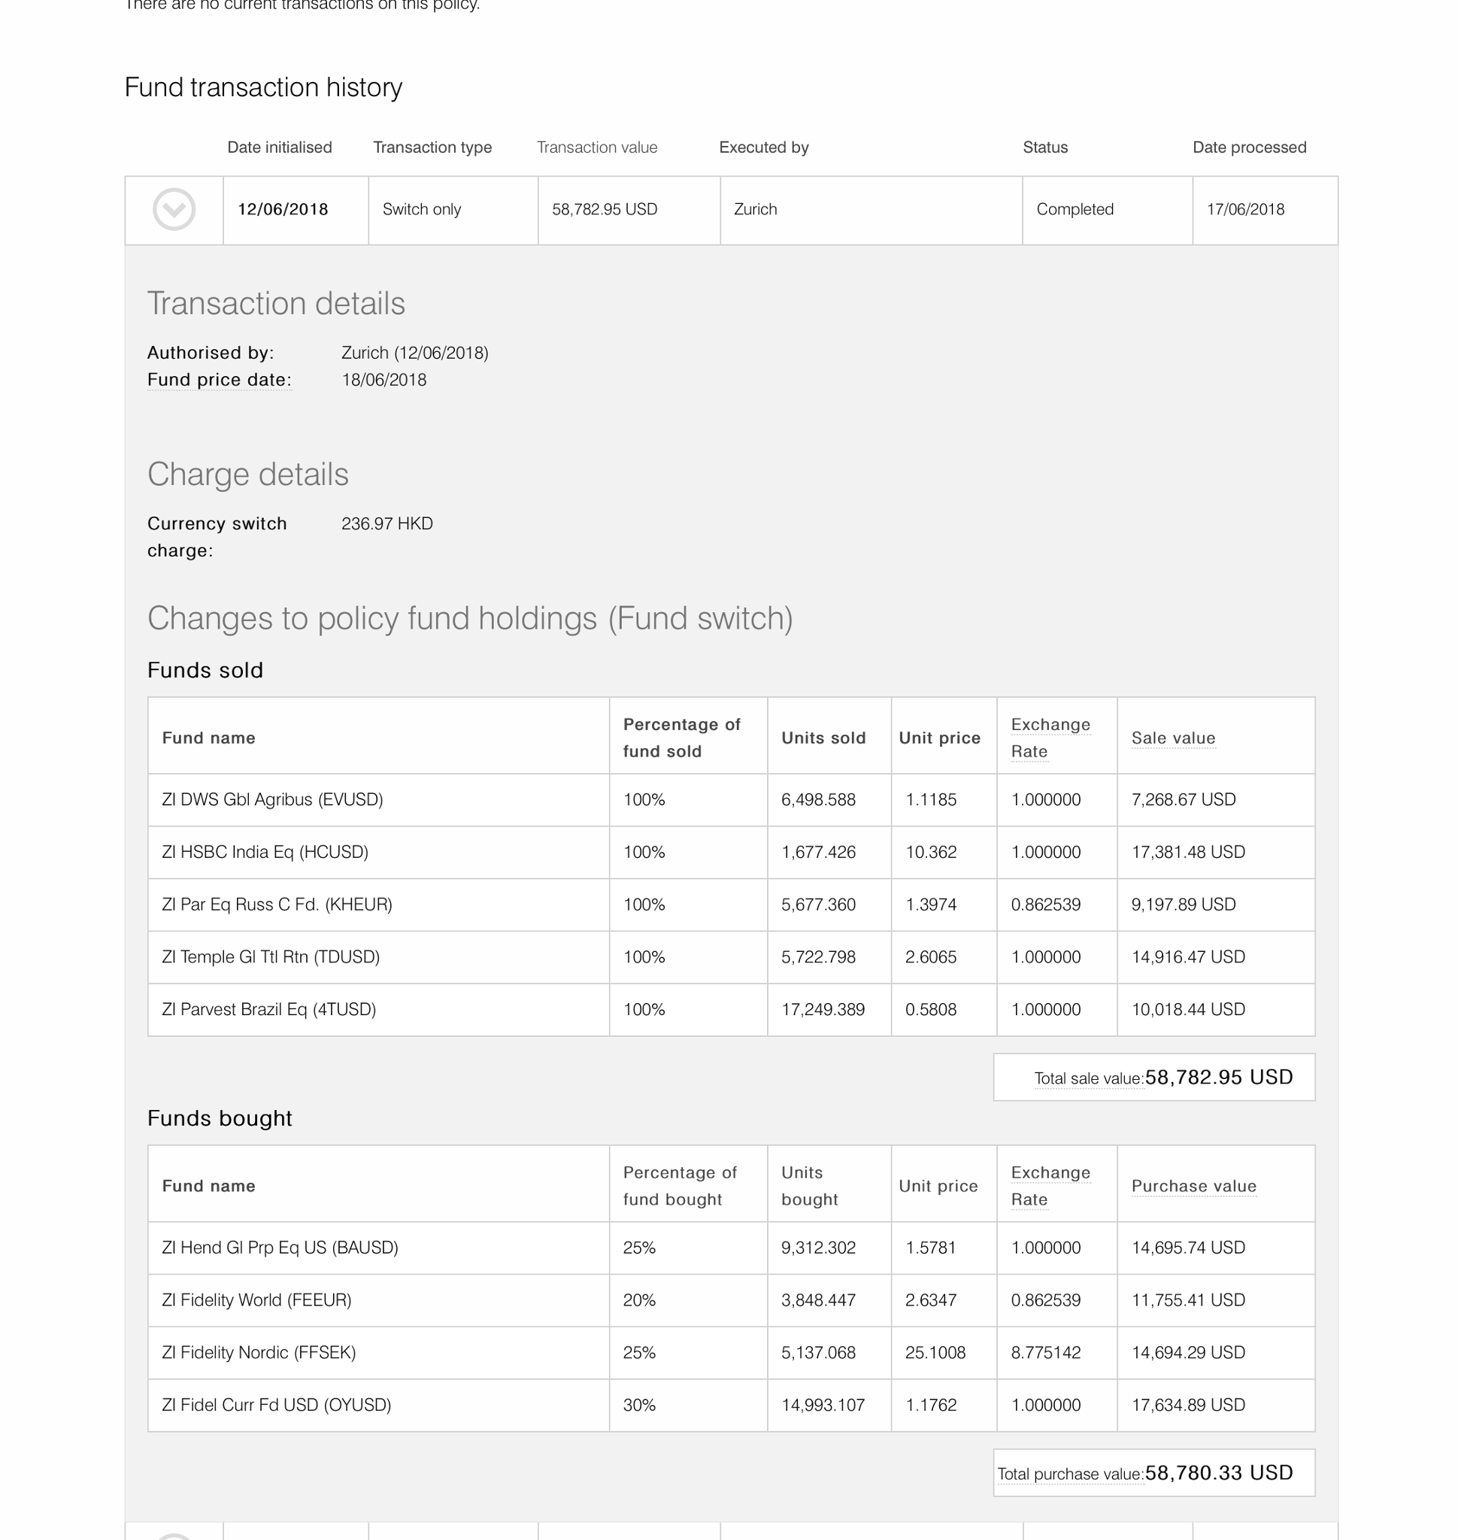Click exchange rate 0.862539 for KHEUR
The image size is (1458, 1540).
tap(1045, 904)
